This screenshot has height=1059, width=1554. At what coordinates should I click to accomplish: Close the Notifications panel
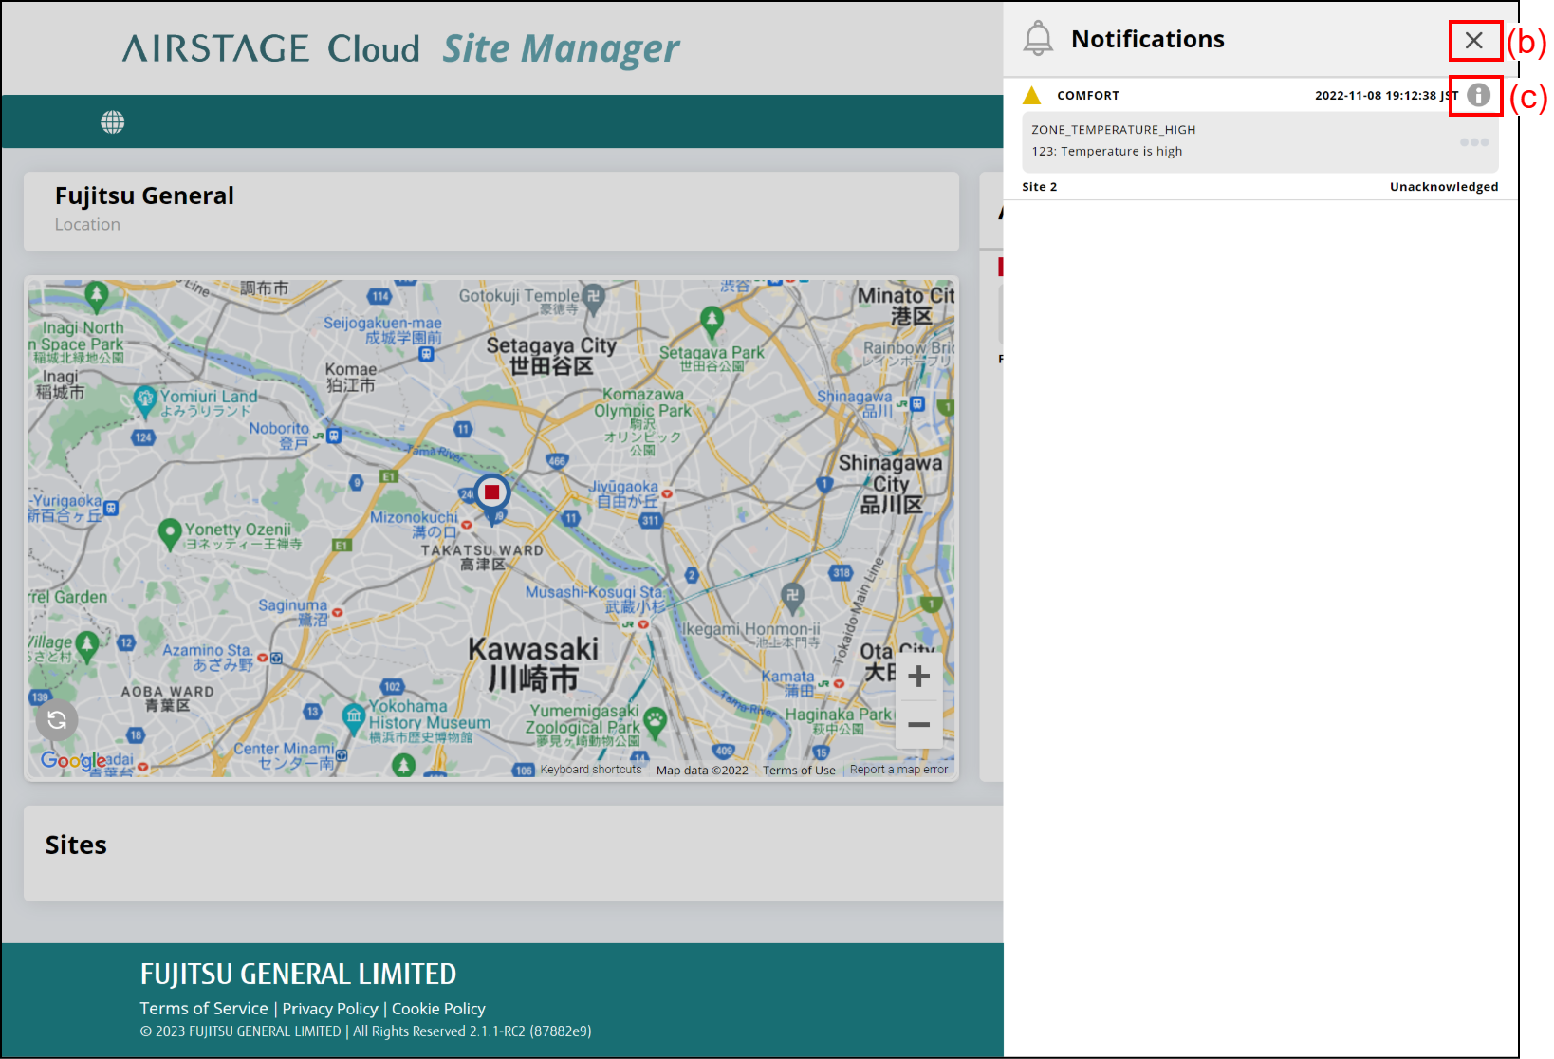tap(1473, 41)
